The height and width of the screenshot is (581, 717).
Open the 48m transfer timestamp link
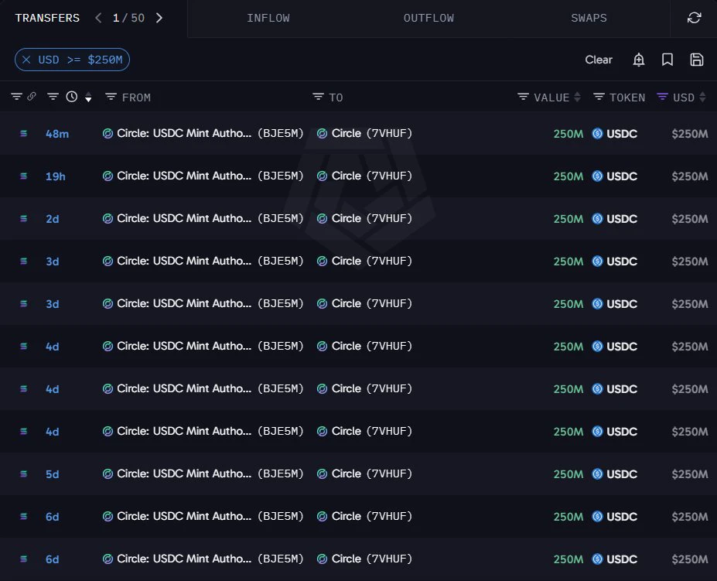tap(57, 134)
